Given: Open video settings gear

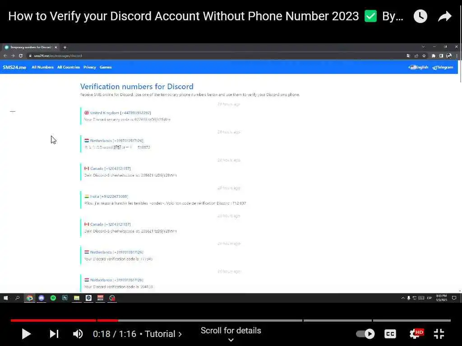Looking at the screenshot, I should coord(416,334).
